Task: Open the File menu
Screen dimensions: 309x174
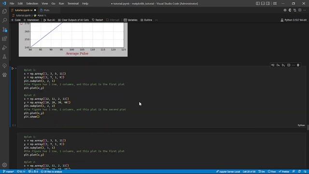Action: (12, 3)
